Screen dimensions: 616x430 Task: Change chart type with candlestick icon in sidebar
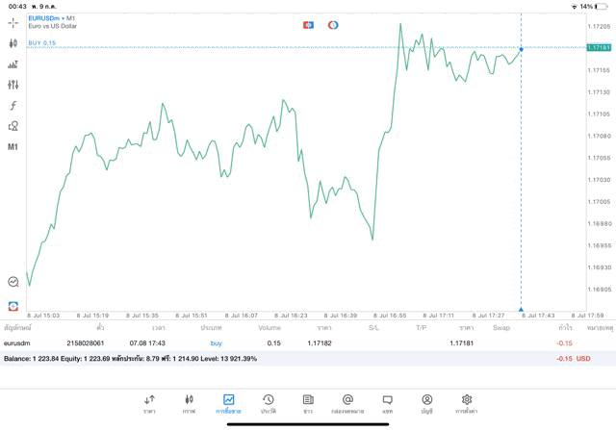tap(13, 43)
